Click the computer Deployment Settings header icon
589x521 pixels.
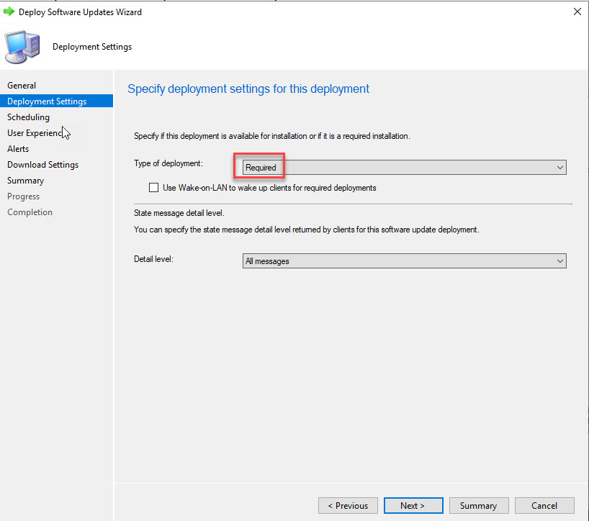[22, 47]
